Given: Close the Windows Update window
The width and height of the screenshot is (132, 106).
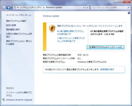Looking at the screenshot, I should 127,2.
